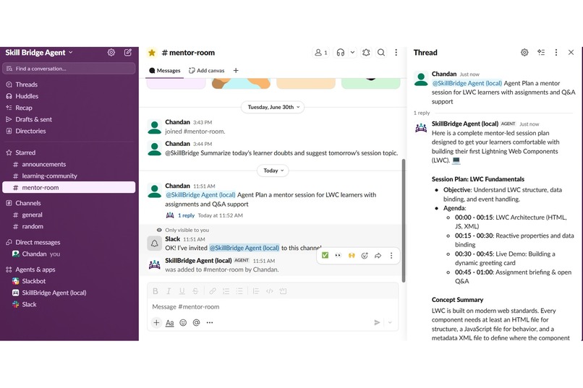Forward the message with share arrow

point(378,256)
